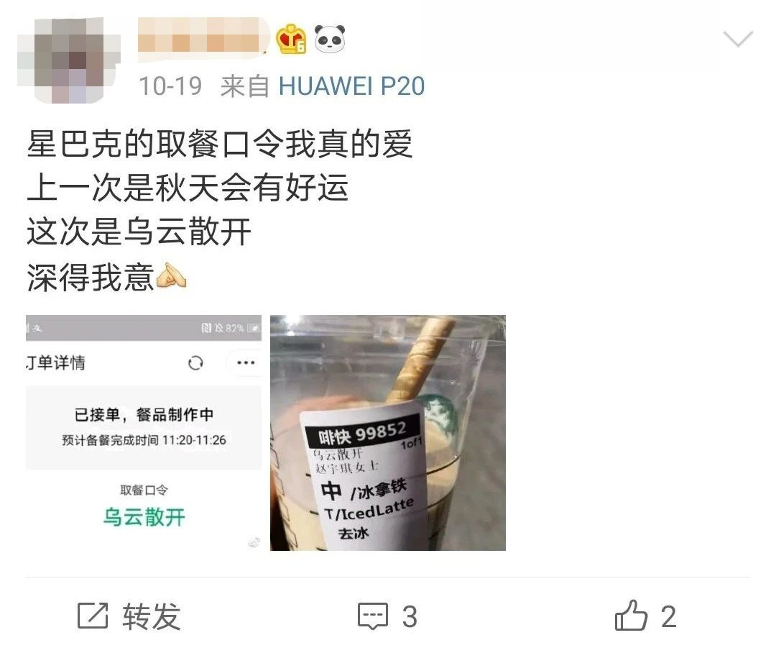Tap the panda badge icon
The width and height of the screenshot is (776, 653).
(330, 39)
